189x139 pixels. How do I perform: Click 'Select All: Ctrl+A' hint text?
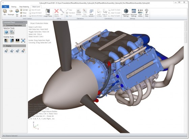(x=35, y=34)
